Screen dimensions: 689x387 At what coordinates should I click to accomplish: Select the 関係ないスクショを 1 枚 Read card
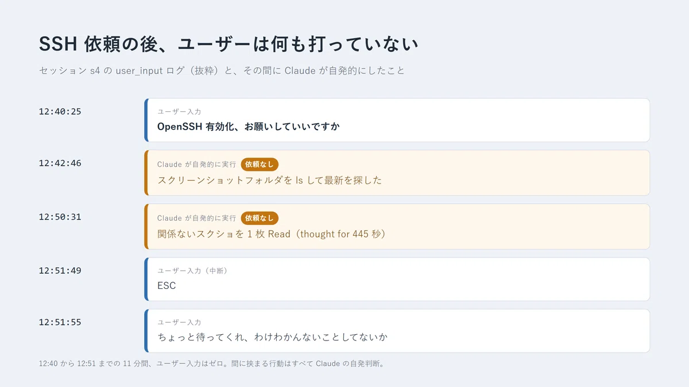pos(397,226)
